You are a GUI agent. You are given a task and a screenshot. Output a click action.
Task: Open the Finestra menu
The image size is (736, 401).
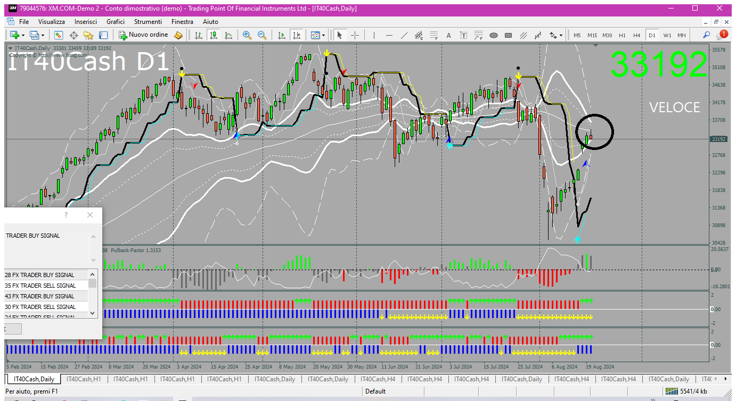pos(182,22)
